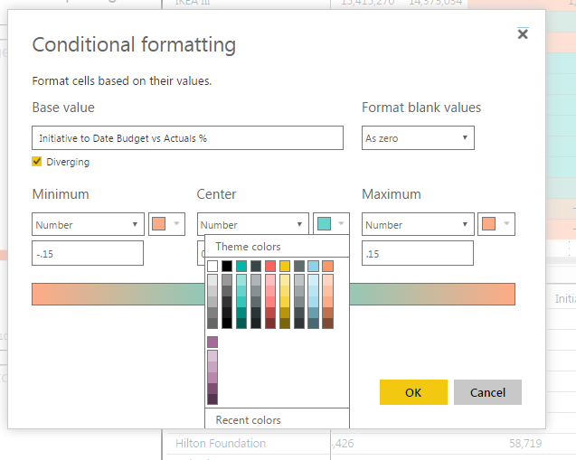Uncheck the Diverging checkbox
This screenshot has height=460, width=576.
click(37, 162)
